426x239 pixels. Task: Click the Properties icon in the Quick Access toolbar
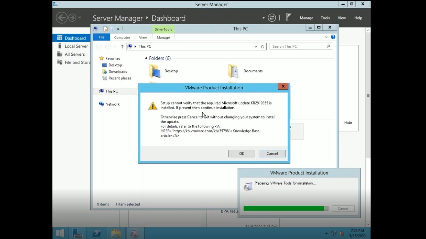tap(106, 29)
